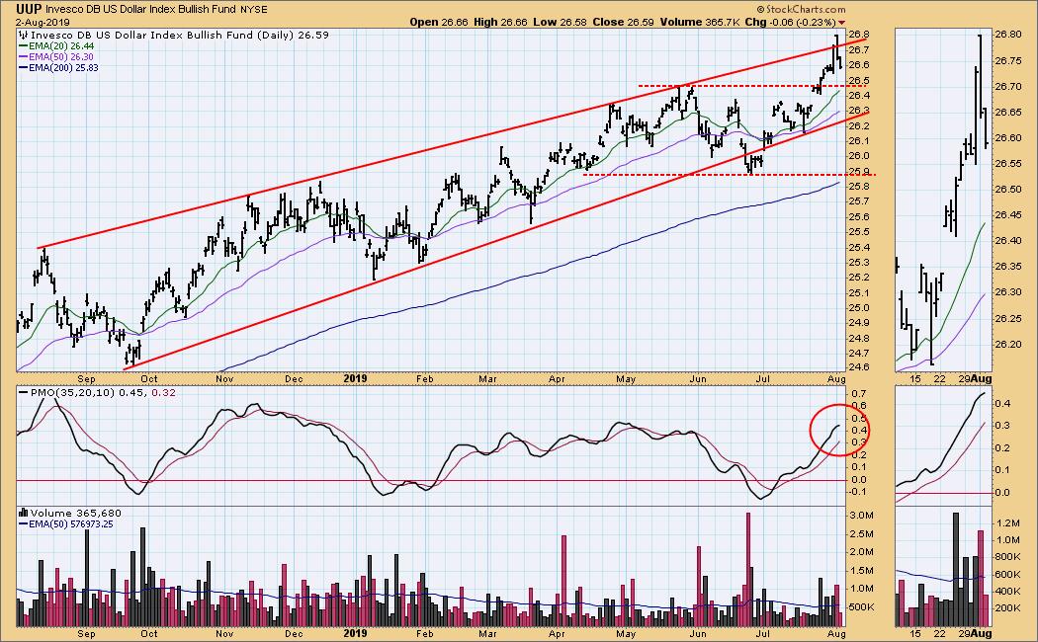Click the EMA(50) 576973.25 volume legend entry
This screenshot has height=642, width=1038.
pos(71,523)
